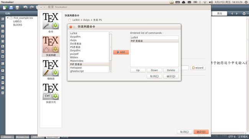Open the Greek letters lambda panel icon
The height and width of the screenshot is (139, 249).
(x=3, y=46)
